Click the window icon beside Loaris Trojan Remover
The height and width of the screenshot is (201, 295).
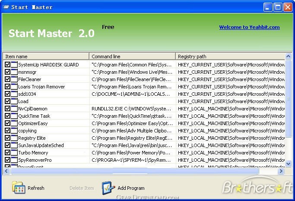click(x=14, y=87)
